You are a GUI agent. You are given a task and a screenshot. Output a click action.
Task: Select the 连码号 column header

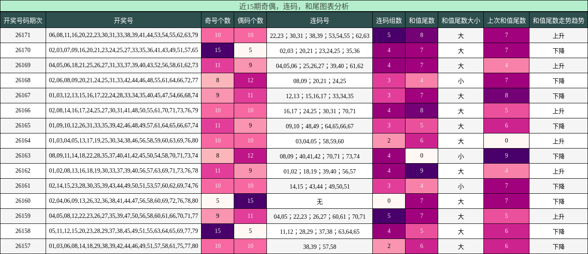tap(319, 20)
